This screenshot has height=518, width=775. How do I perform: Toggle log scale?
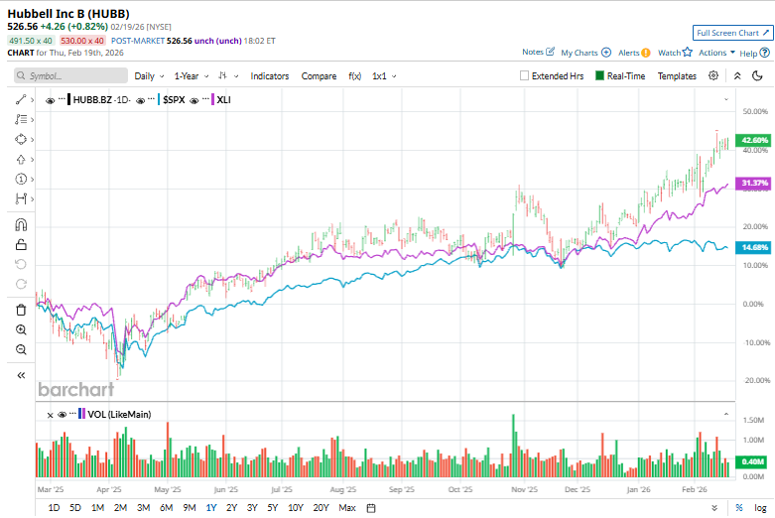click(x=760, y=508)
